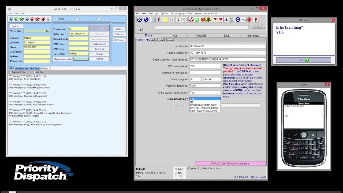Viewport: 343px width, 193px height.
Task: Click the yellow circle icon in Paramount toolbar
Action: 165,20
